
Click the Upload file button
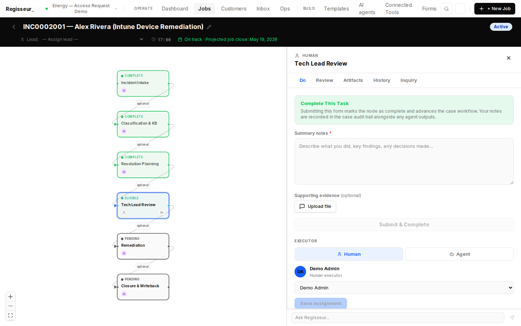click(315, 206)
